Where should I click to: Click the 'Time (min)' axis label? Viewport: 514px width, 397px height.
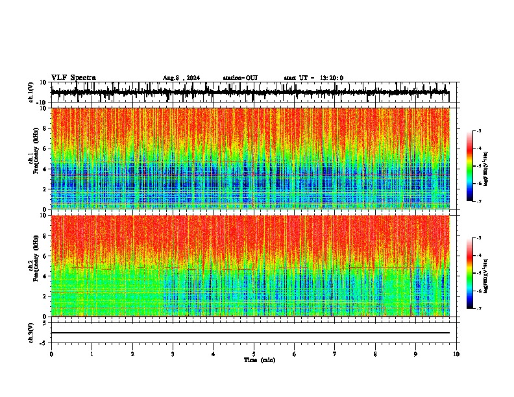260,360
